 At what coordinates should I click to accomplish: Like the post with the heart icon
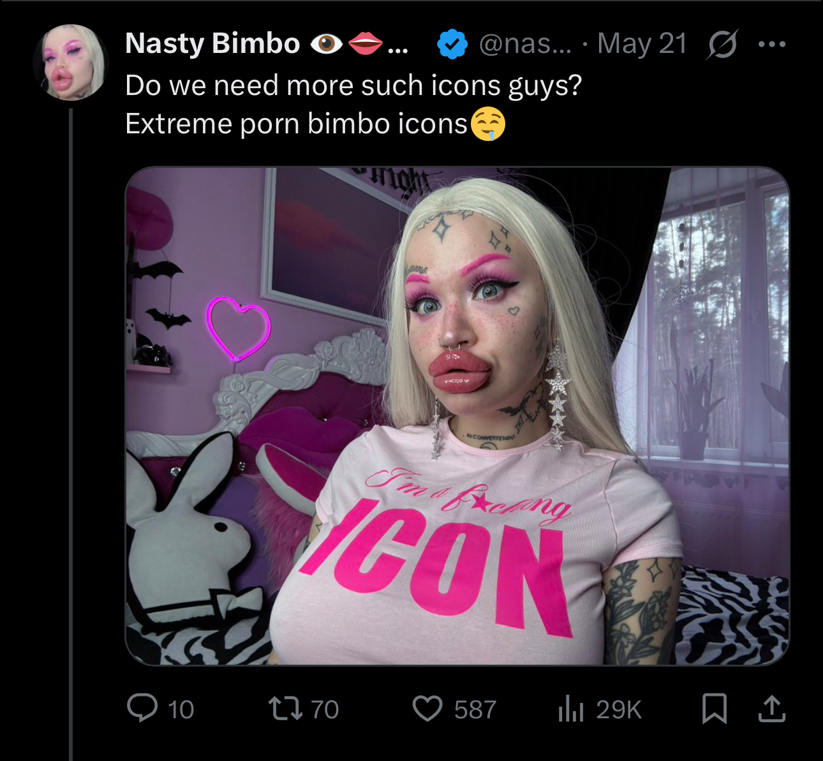[427, 709]
